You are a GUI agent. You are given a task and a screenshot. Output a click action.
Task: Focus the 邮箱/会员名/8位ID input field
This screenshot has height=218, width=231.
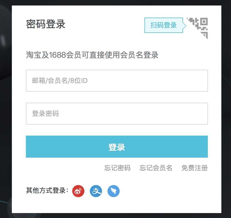tap(117, 81)
